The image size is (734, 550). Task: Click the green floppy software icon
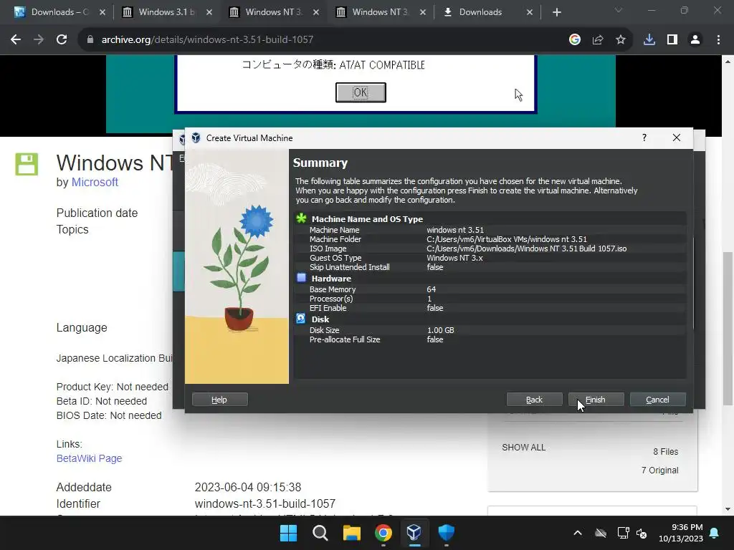(x=27, y=164)
